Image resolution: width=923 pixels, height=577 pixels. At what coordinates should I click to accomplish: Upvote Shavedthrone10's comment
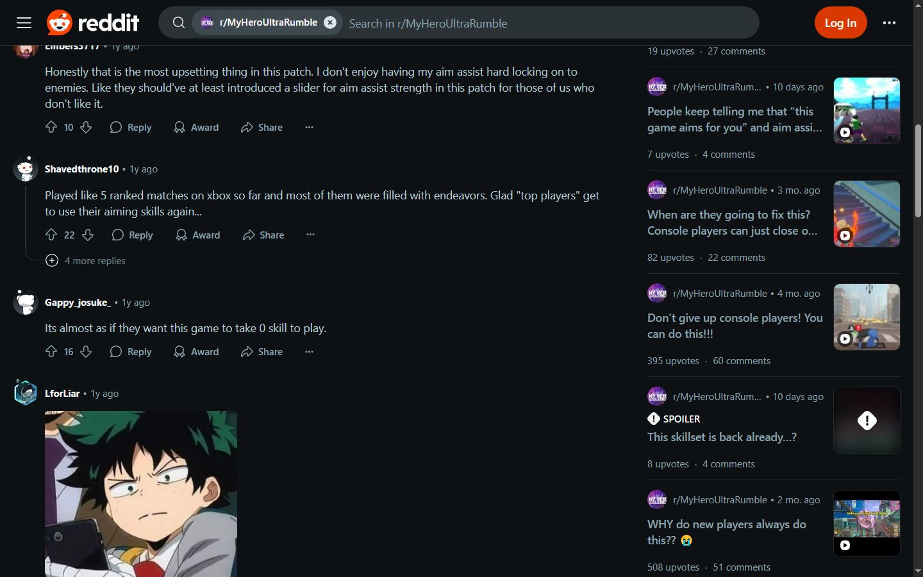tap(51, 235)
